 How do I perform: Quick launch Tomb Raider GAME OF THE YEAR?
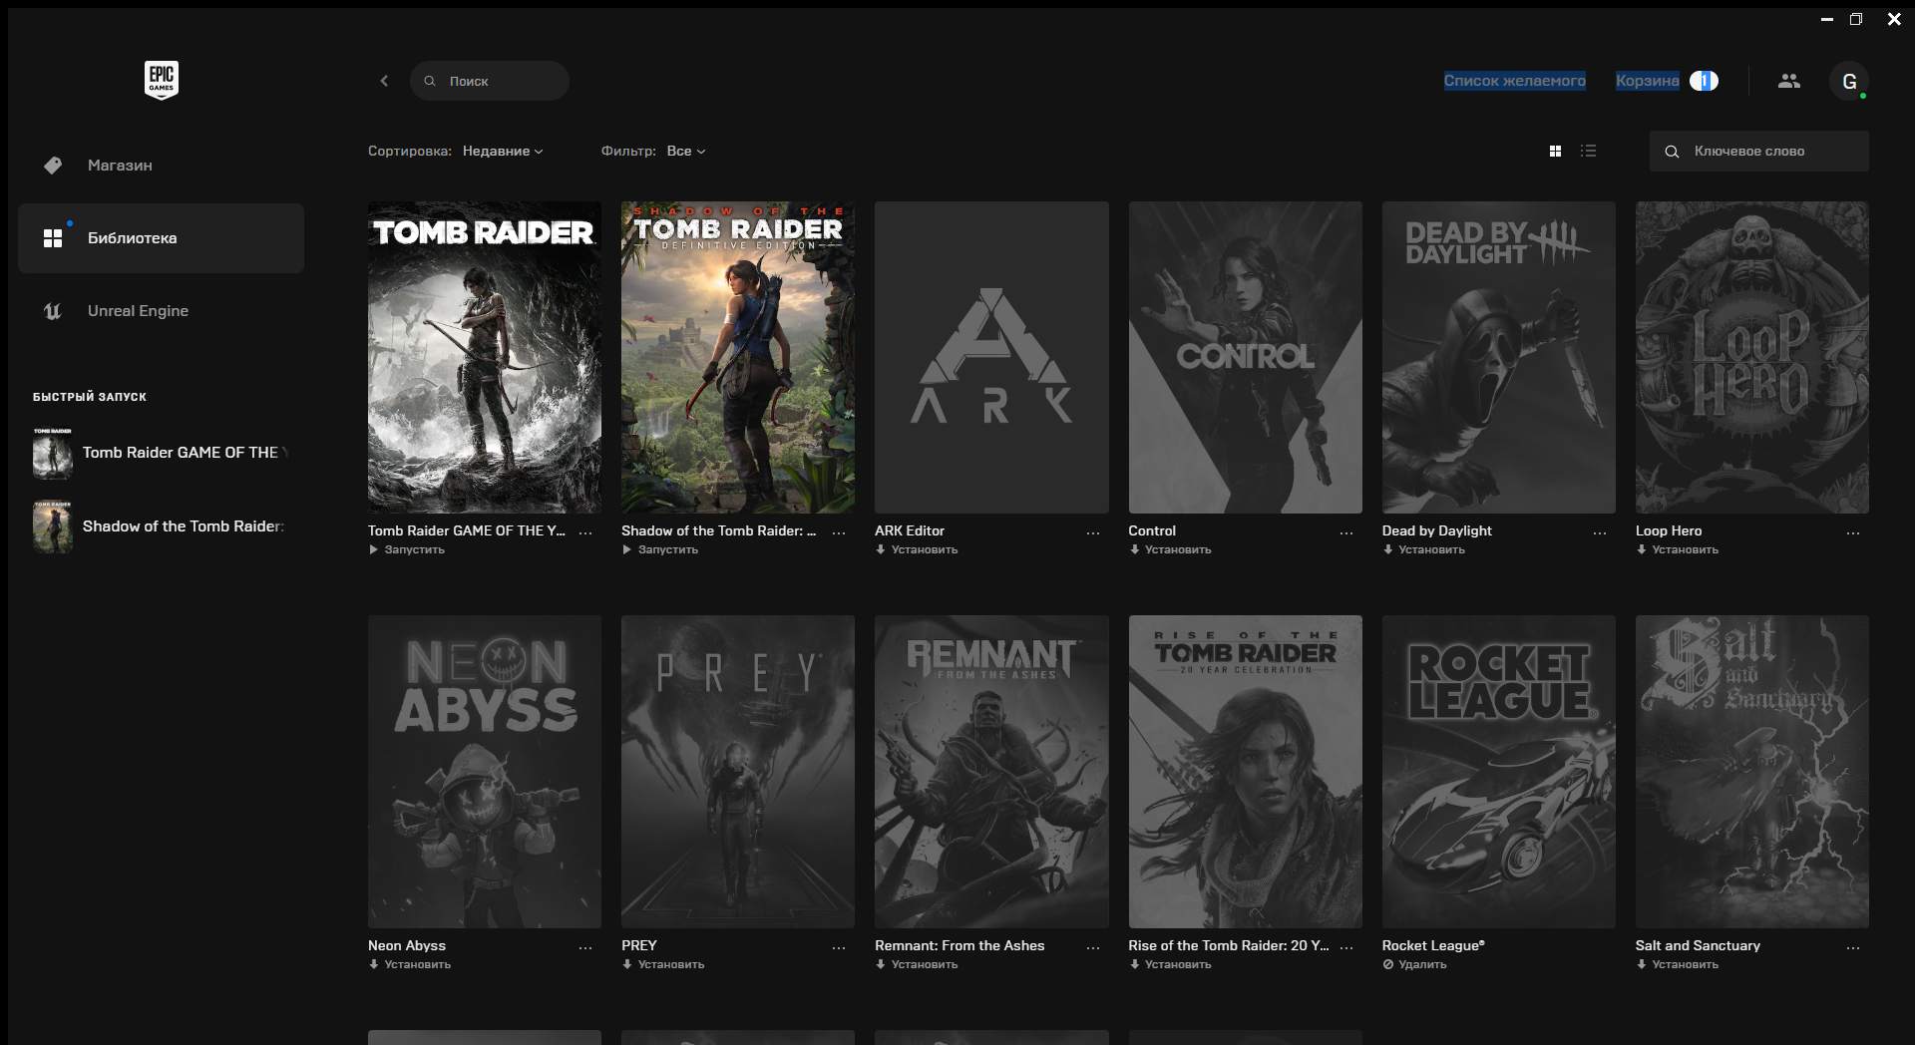coord(161,453)
